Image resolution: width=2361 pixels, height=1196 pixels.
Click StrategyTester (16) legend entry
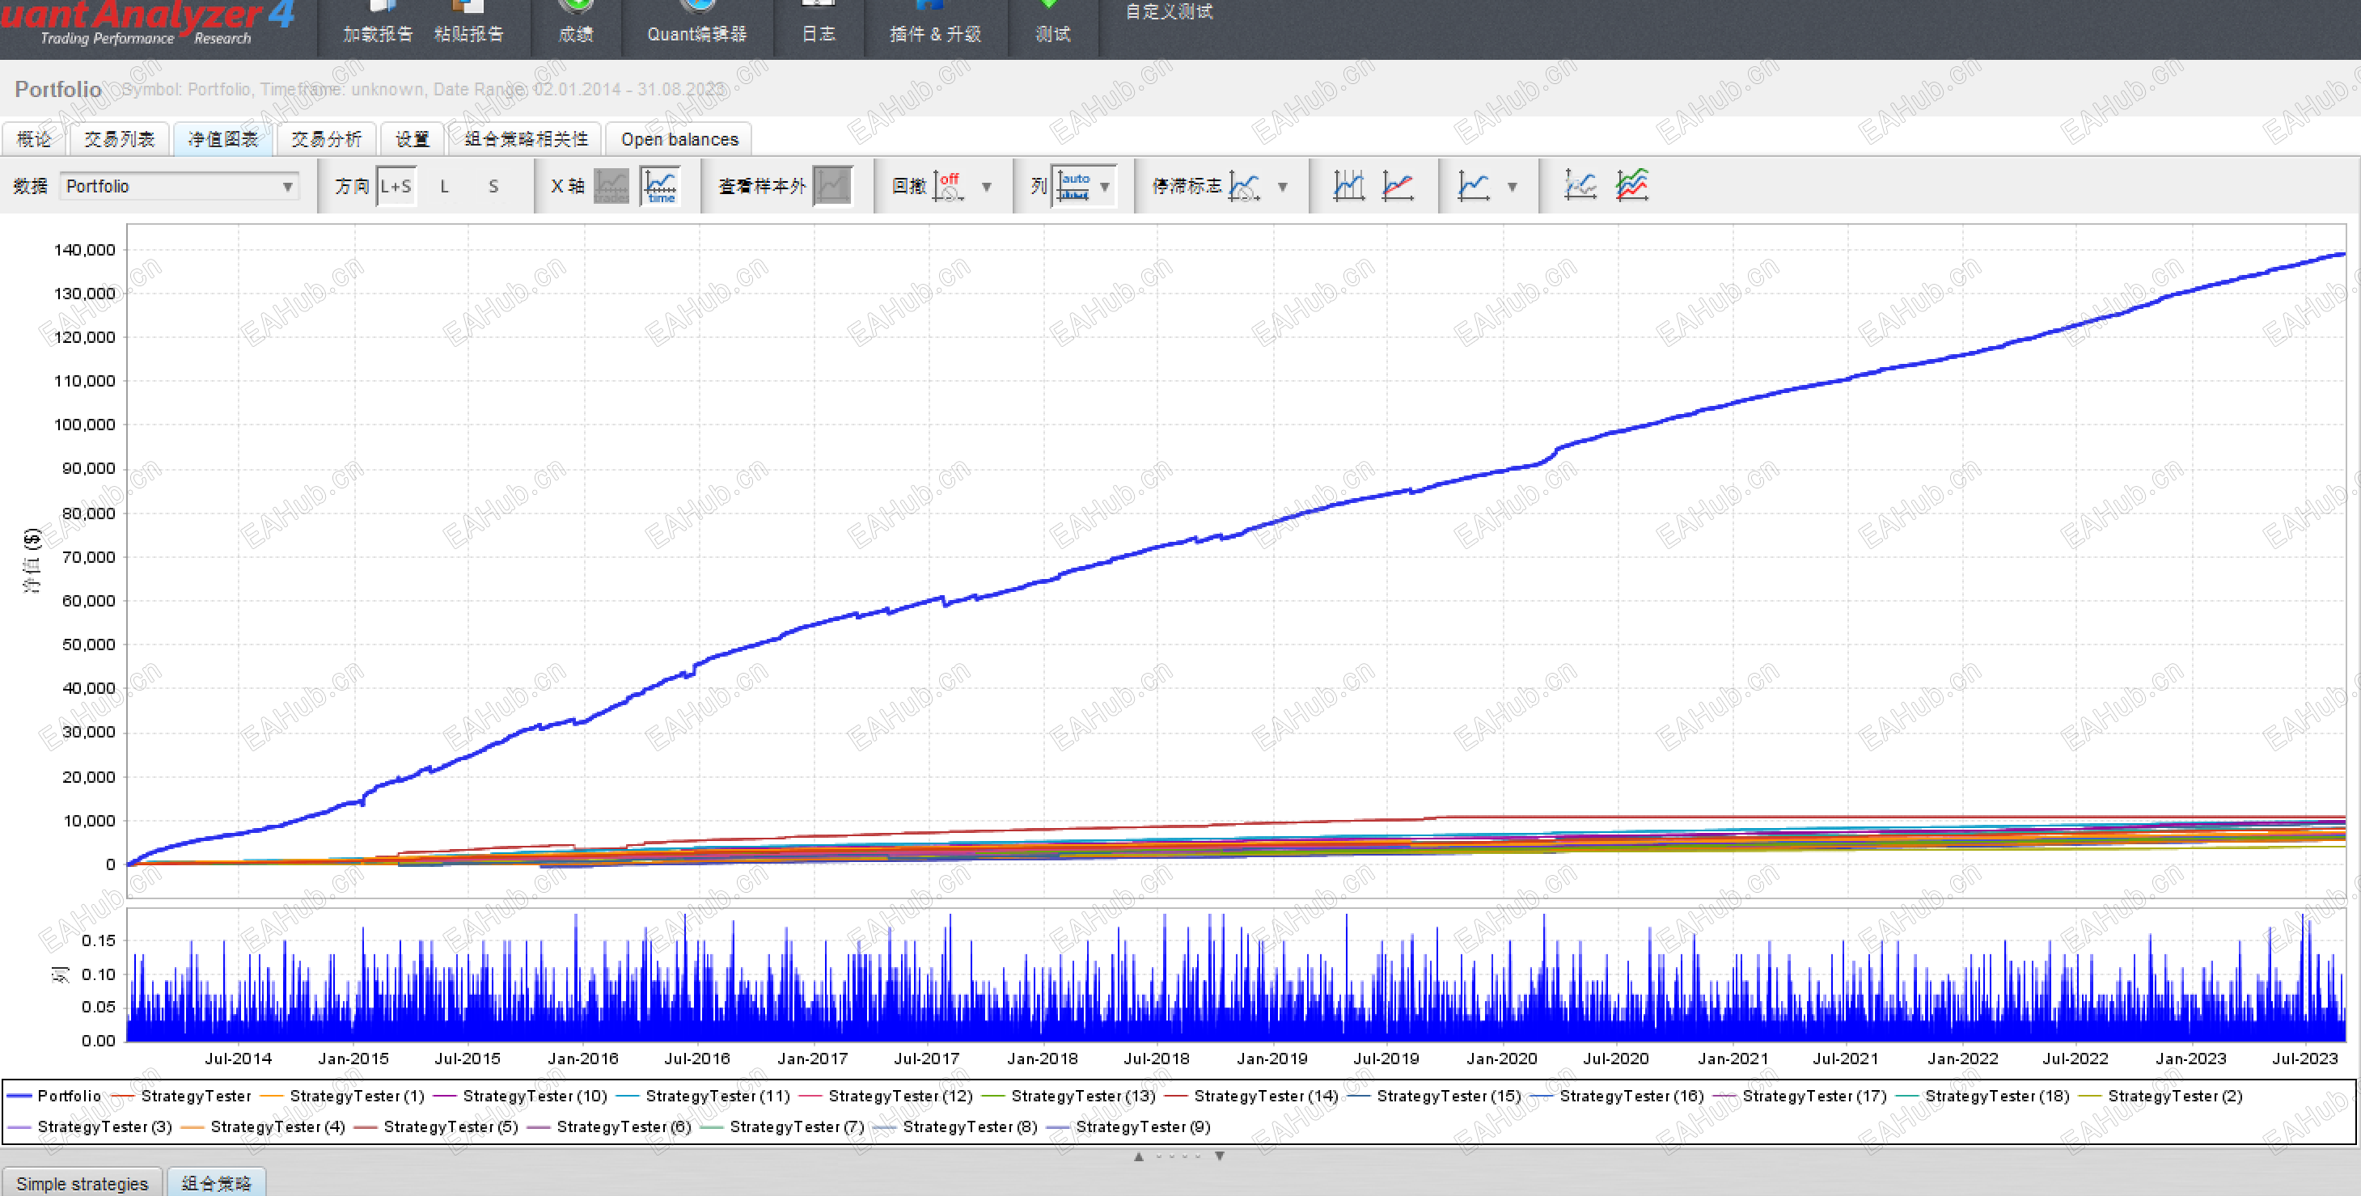click(1618, 1096)
